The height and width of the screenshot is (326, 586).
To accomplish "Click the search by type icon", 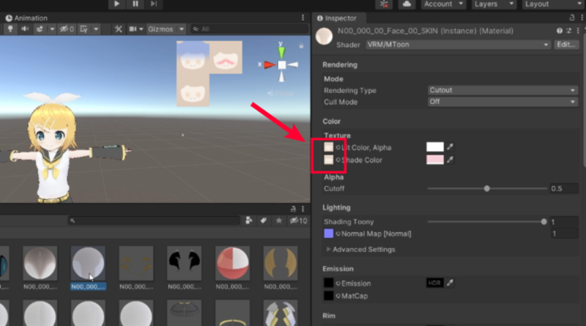I will click(x=248, y=221).
